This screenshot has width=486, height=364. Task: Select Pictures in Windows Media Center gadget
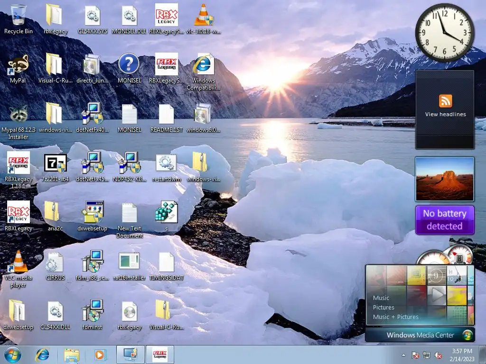pos(383,307)
